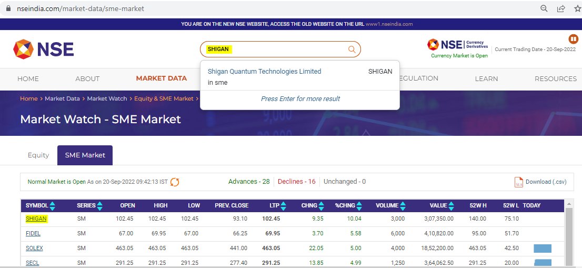Sort table by VALUE column
This screenshot has width=582, height=268.
pos(451,206)
